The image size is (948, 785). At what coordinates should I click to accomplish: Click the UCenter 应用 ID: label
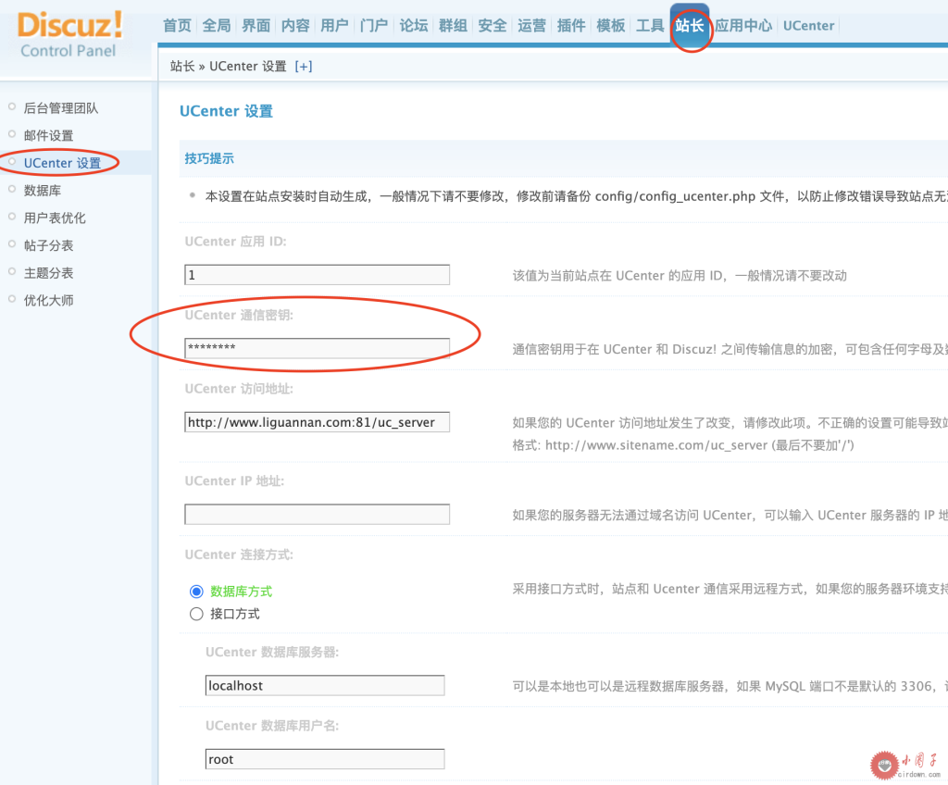(236, 242)
